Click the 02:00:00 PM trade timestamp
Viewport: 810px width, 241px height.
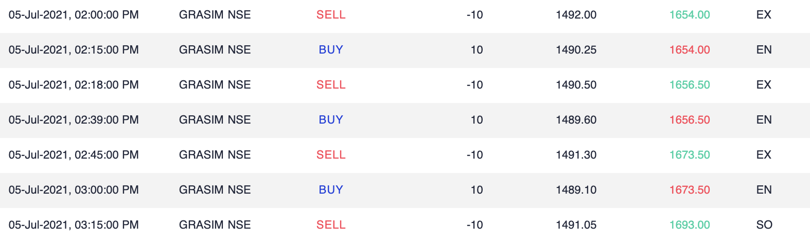coord(74,15)
